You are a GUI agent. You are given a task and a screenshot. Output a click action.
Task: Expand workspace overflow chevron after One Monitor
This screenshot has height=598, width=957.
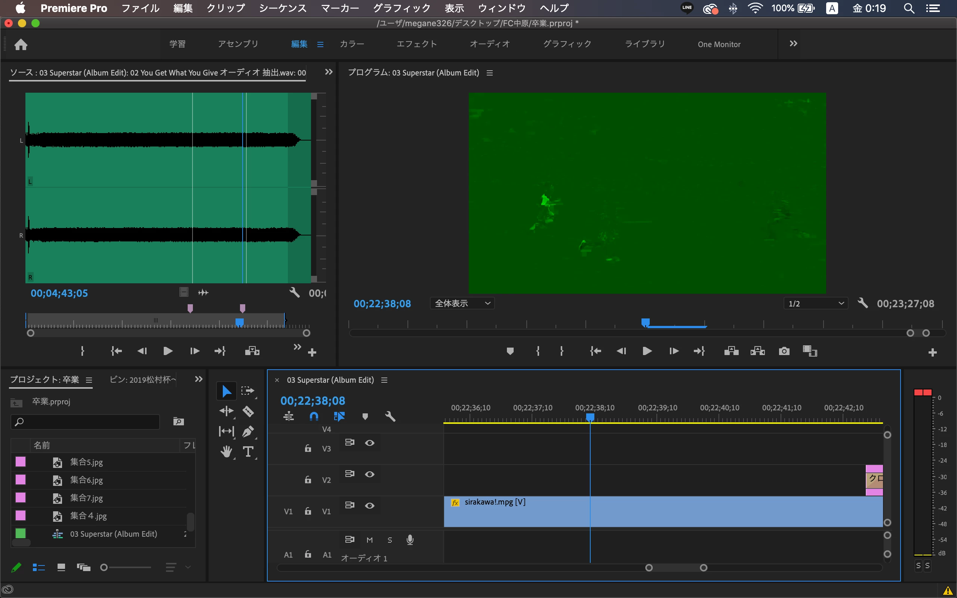[793, 43]
